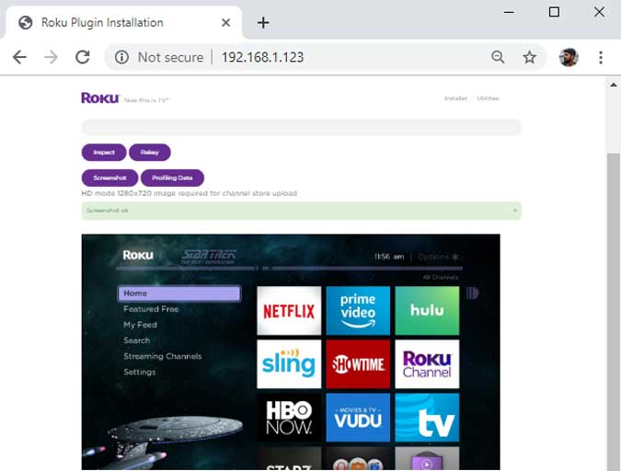Click the browser back arrow
621x471 pixels.
click(x=19, y=57)
